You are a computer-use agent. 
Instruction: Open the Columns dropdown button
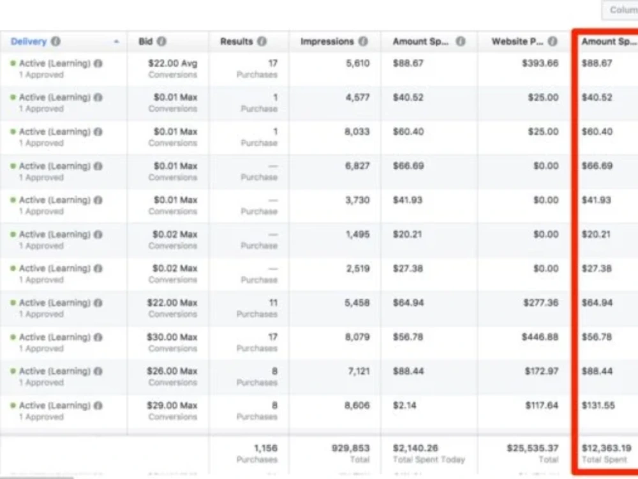620,10
